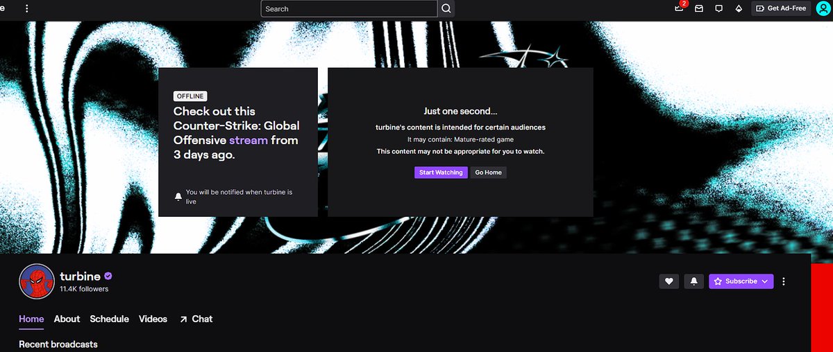Focus the Search input field
Screen dimensions: 833x352
pos(349,8)
